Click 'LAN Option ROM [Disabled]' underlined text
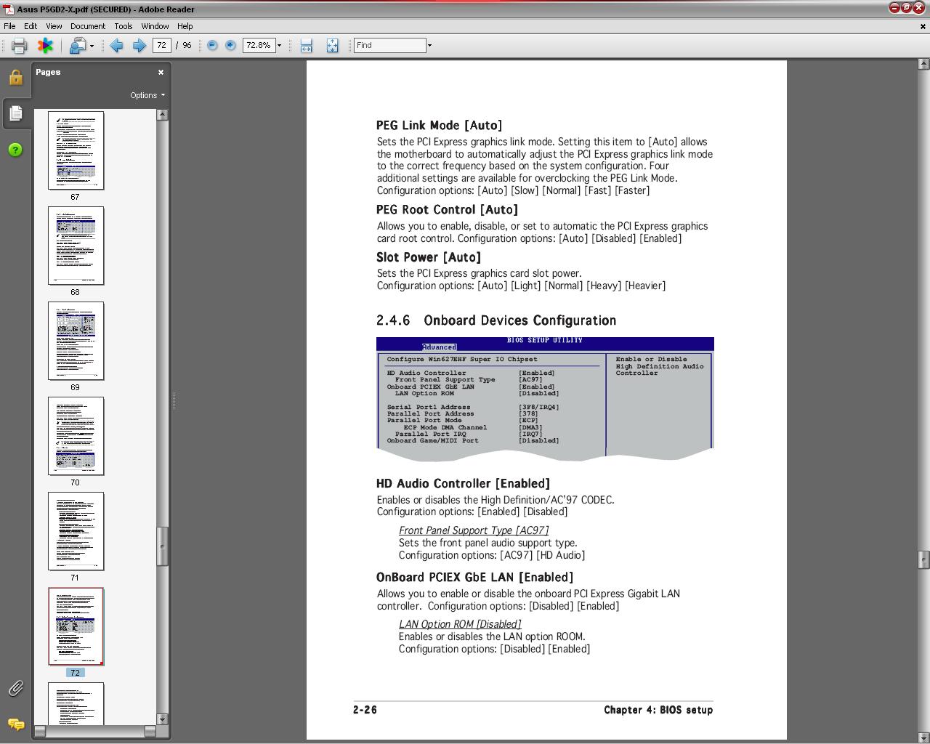Image resolution: width=930 pixels, height=744 pixels. click(x=460, y=624)
